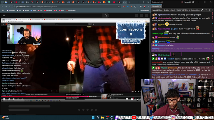Open the intros bookmark

[x=62, y=10]
